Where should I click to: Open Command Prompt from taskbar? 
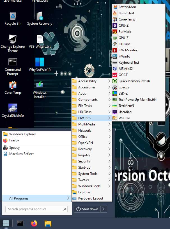click(20, 223)
